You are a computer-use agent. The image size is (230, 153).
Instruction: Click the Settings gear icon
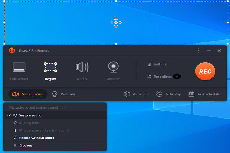click(149, 64)
